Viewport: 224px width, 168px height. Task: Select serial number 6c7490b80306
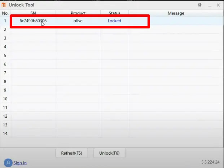click(33, 21)
